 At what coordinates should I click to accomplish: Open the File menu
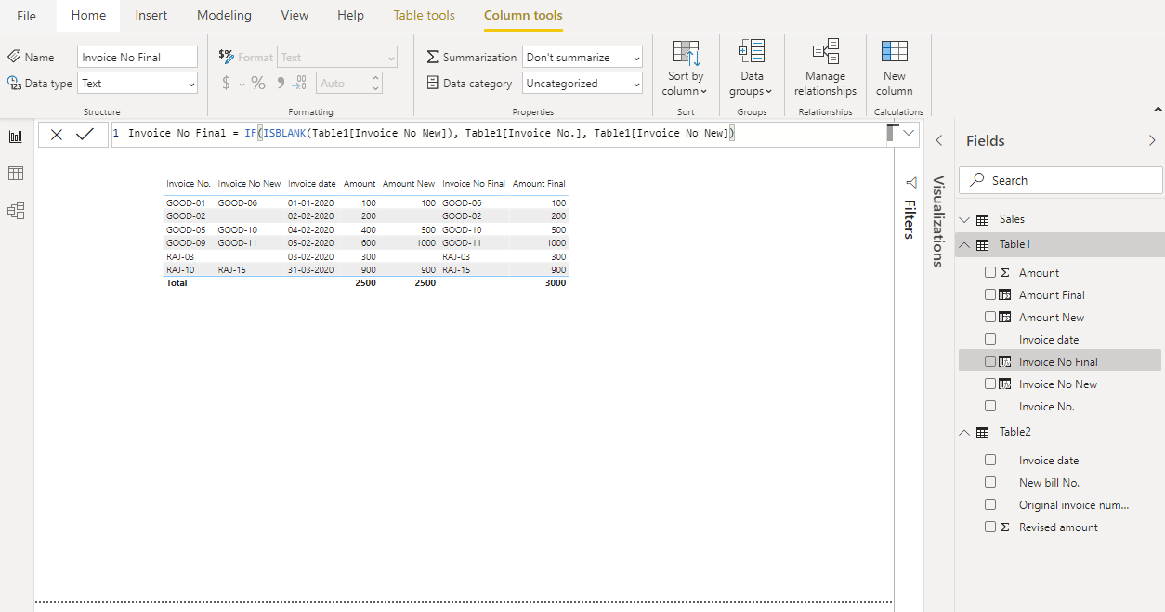[27, 16]
